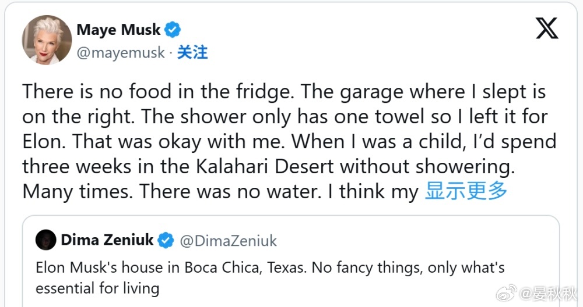Click "essential for living" in the quoted tweet

[x=97, y=288]
